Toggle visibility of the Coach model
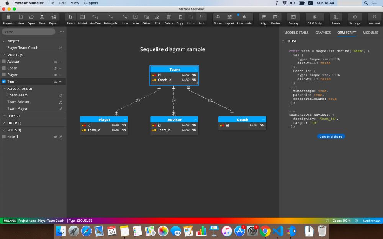The height and width of the screenshot is (239, 383). [x=56, y=68]
